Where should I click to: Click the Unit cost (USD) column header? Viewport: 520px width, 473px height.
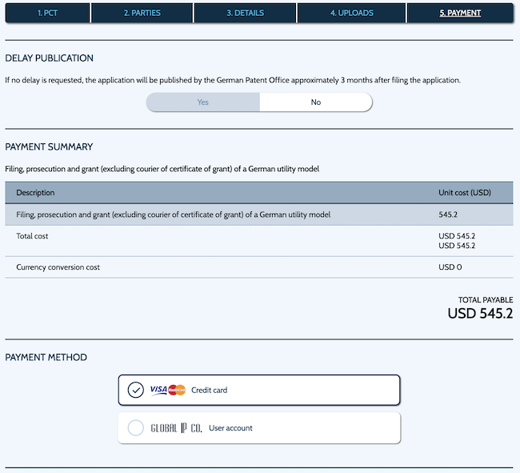coord(465,193)
